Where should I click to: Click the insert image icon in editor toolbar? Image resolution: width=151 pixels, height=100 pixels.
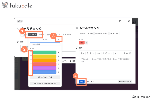click(x=106, y=53)
